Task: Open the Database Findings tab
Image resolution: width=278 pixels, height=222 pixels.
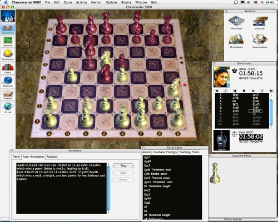Action: click(165, 152)
